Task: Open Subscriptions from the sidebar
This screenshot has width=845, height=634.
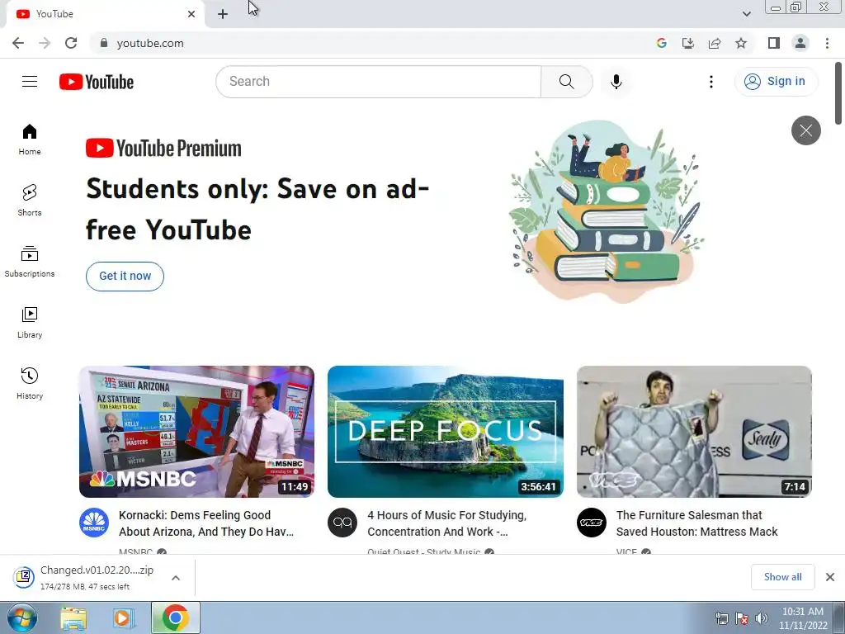Action: tap(30, 262)
